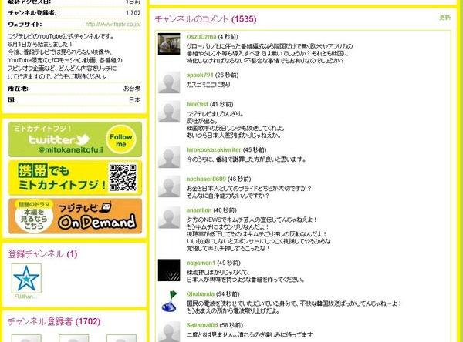The height and width of the screenshot is (342, 463).
Task: Open SaitamaKid username link
Action: click(202, 325)
